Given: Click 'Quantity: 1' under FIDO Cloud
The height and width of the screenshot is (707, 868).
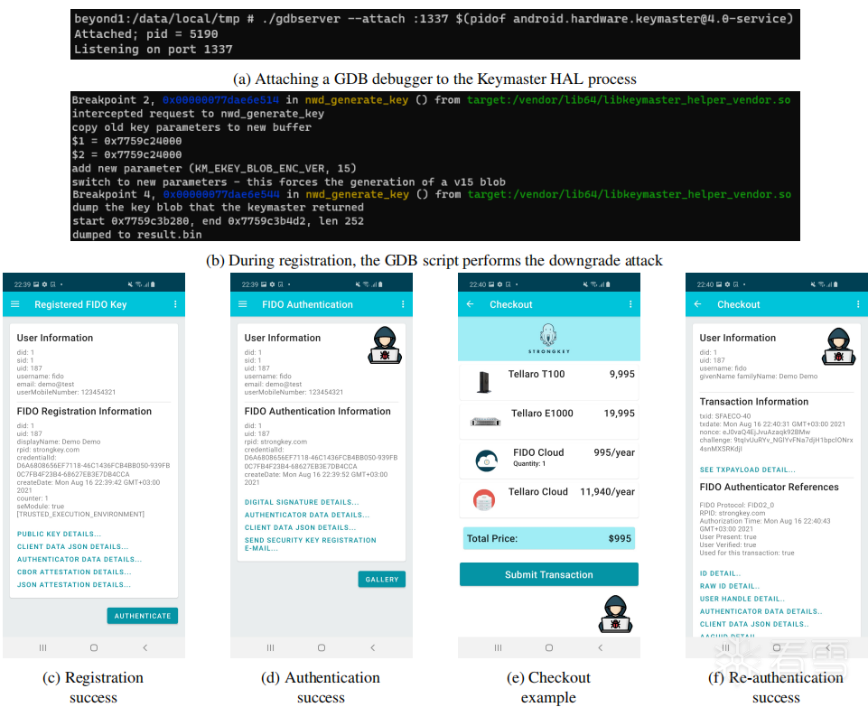Looking at the screenshot, I should [529, 463].
